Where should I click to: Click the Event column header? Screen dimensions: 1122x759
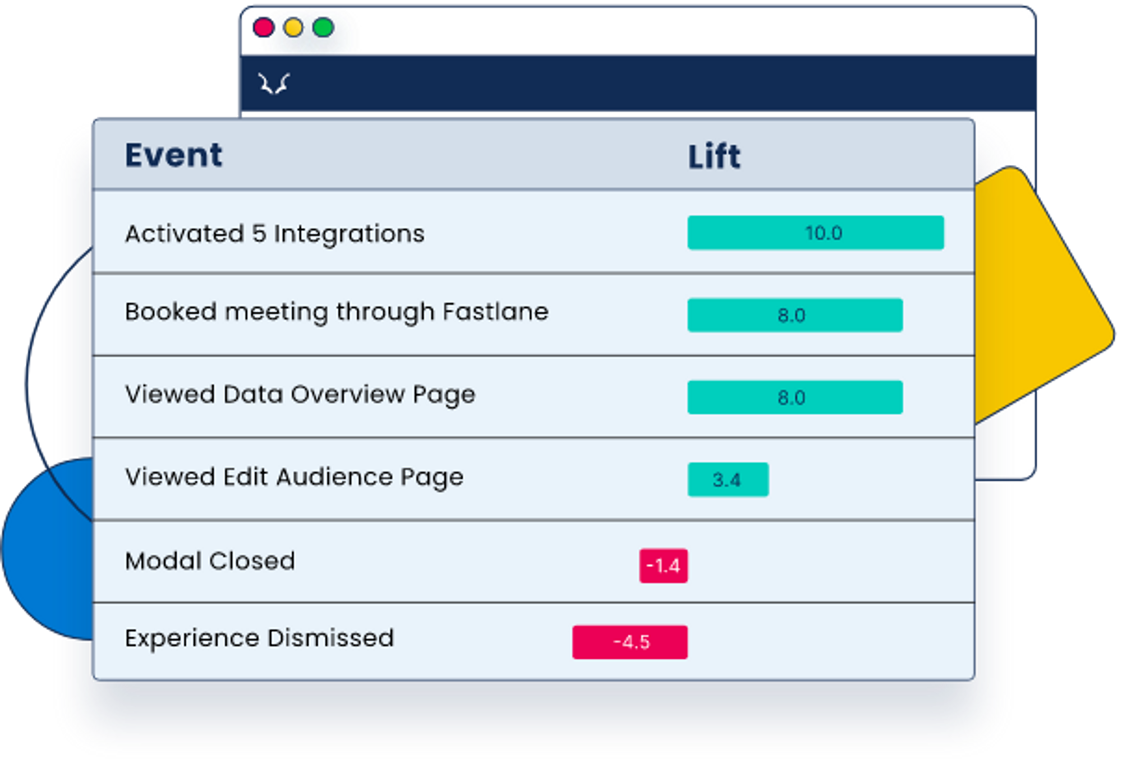click(173, 155)
